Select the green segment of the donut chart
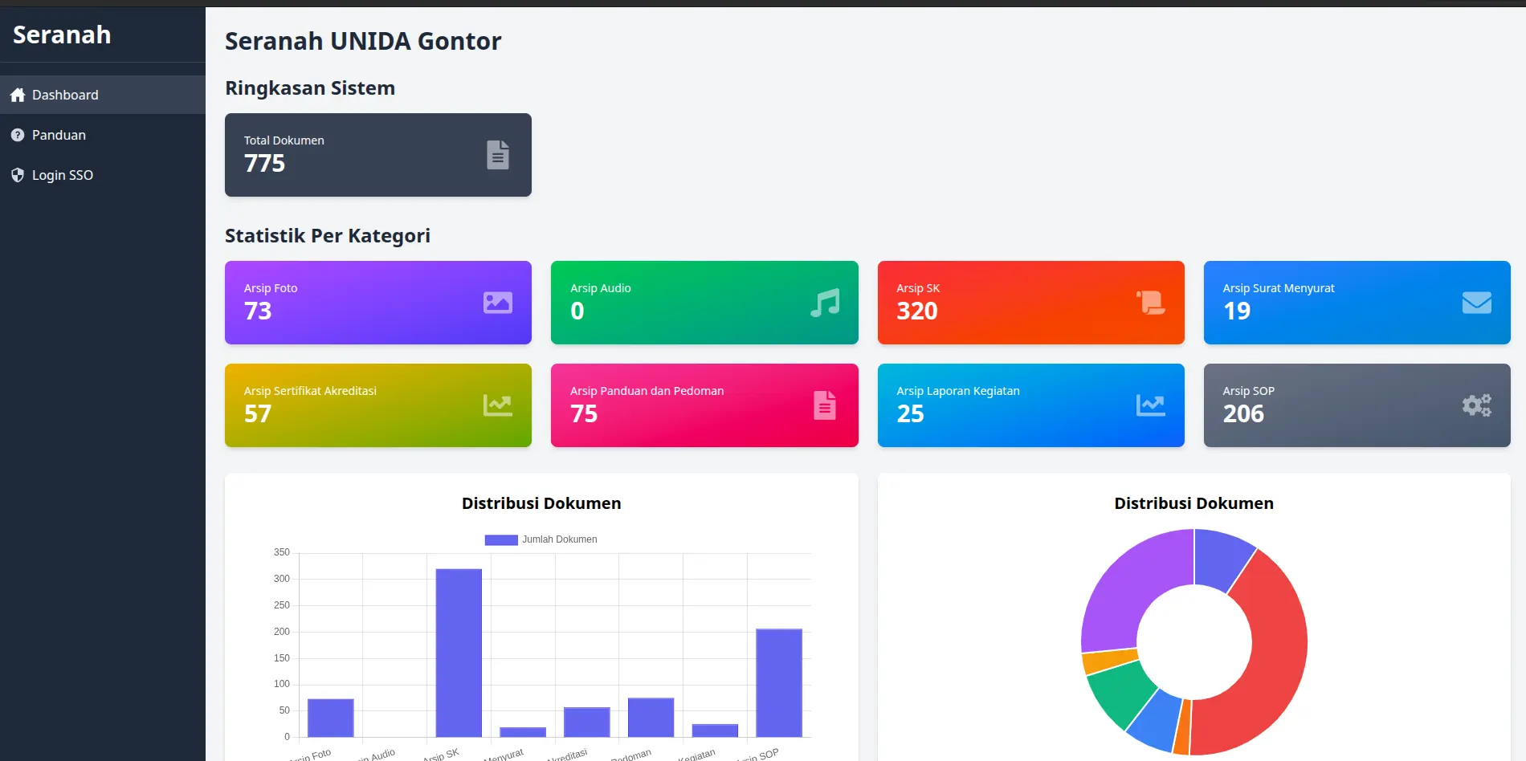The height and width of the screenshot is (761, 1526). [x=1119, y=690]
